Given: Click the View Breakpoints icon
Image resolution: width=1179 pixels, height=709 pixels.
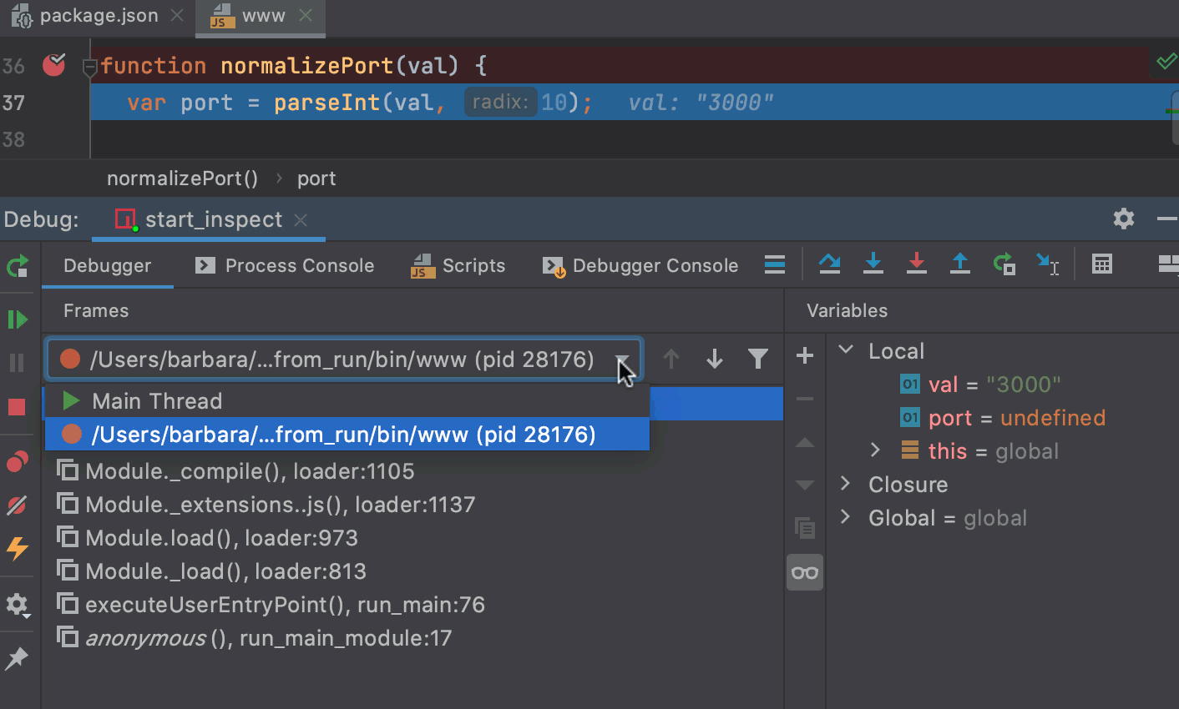Looking at the screenshot, I should pos(17,462).
